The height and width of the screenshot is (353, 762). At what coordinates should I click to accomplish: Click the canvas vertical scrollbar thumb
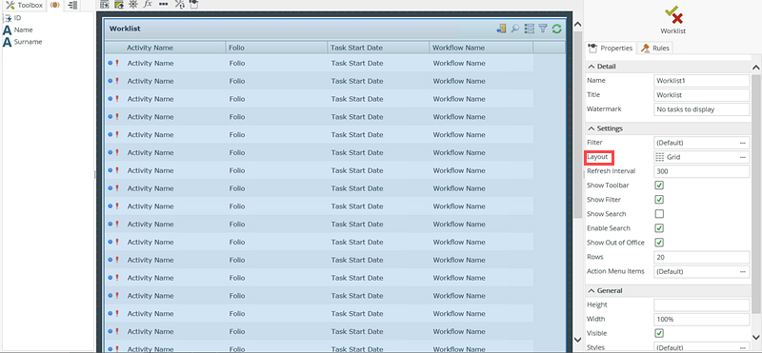tap(577, 125)
